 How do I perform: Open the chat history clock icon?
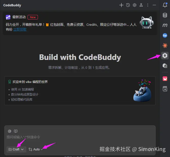point(128,5)
